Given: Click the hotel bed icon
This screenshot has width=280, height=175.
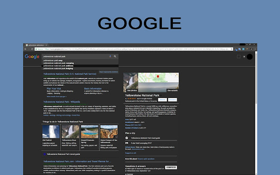Looking at the screenshot, I should [x=126, y=143].
